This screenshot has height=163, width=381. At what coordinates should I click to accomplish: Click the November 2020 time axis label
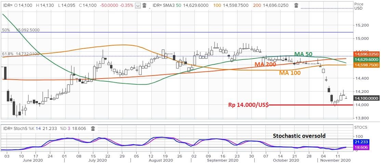click(335, 160)
